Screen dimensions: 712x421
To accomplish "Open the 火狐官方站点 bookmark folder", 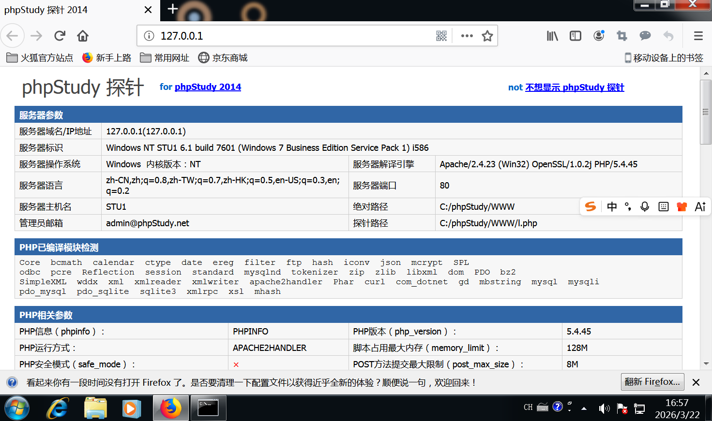I will pyautogui.click(x=40, y=58).
